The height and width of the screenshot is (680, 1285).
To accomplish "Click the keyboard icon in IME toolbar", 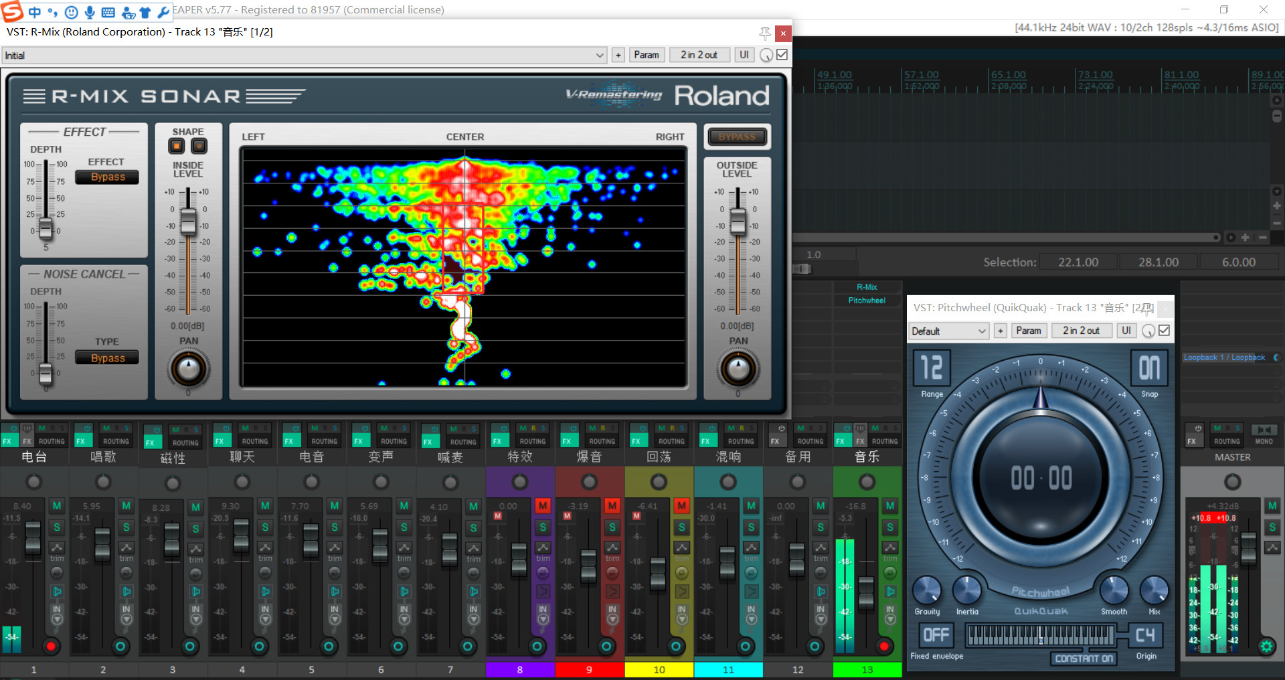I will (x=108, y=12).
